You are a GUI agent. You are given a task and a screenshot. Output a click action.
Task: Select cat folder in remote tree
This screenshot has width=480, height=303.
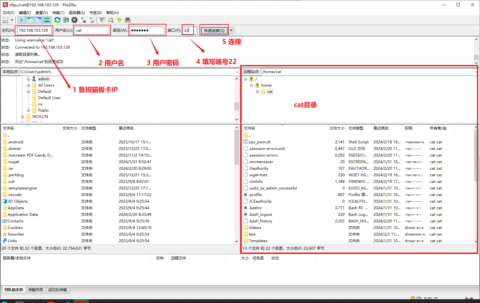(x=270, y=92)
